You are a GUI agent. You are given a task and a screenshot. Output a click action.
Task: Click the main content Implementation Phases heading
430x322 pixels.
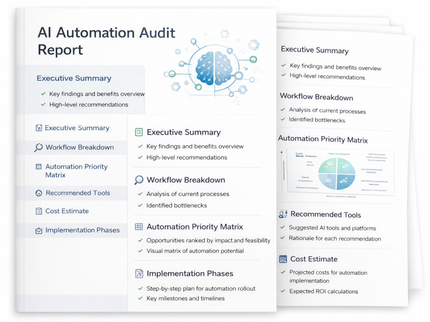190,273
